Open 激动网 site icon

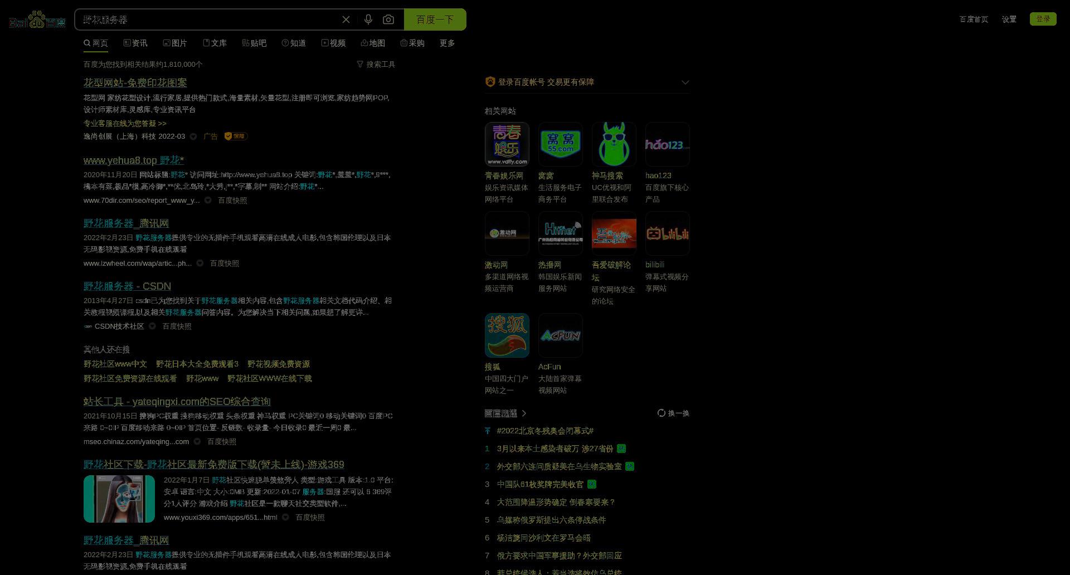coord(507,233)
